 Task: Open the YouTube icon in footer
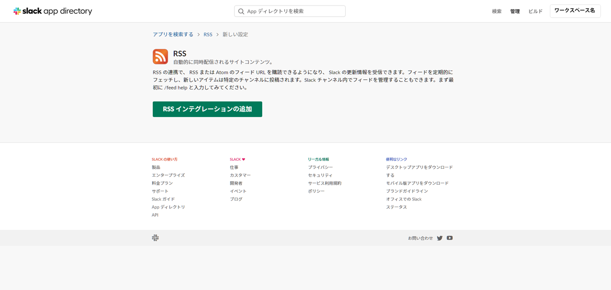(x=450, y=238)
